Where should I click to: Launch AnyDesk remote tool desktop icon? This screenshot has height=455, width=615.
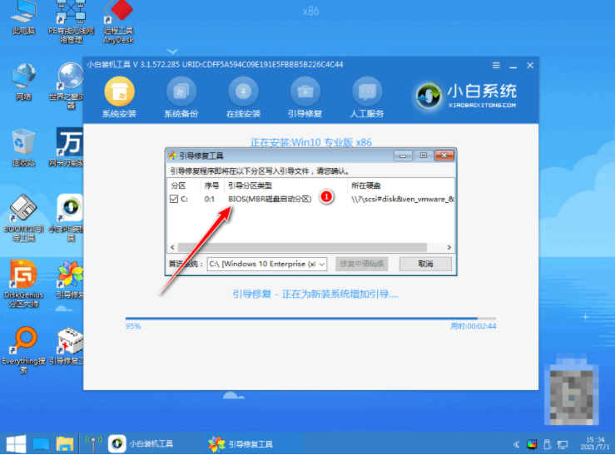[x=118, y=22]
